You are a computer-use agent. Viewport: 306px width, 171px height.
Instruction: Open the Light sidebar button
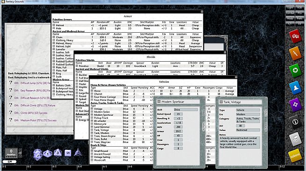tap(290, 7)
